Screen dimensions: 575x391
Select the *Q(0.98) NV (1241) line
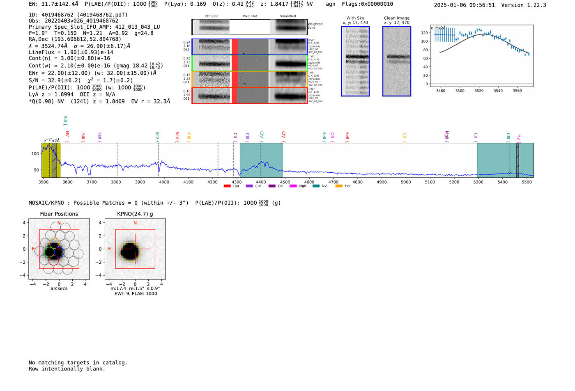(x=99, y=101)
